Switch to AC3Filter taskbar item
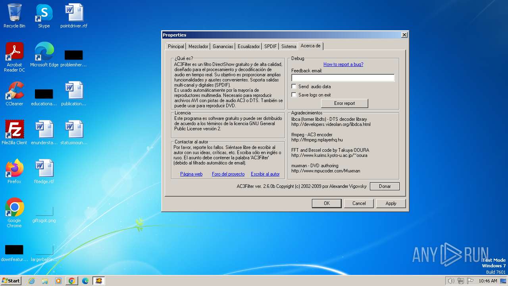Image resolution: width=508 pixels, height=286 pixels. click(x=99, y=281)
